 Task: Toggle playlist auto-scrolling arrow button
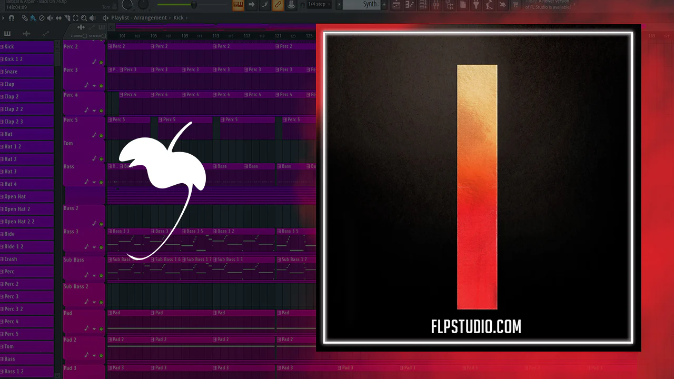coord(252,5)
